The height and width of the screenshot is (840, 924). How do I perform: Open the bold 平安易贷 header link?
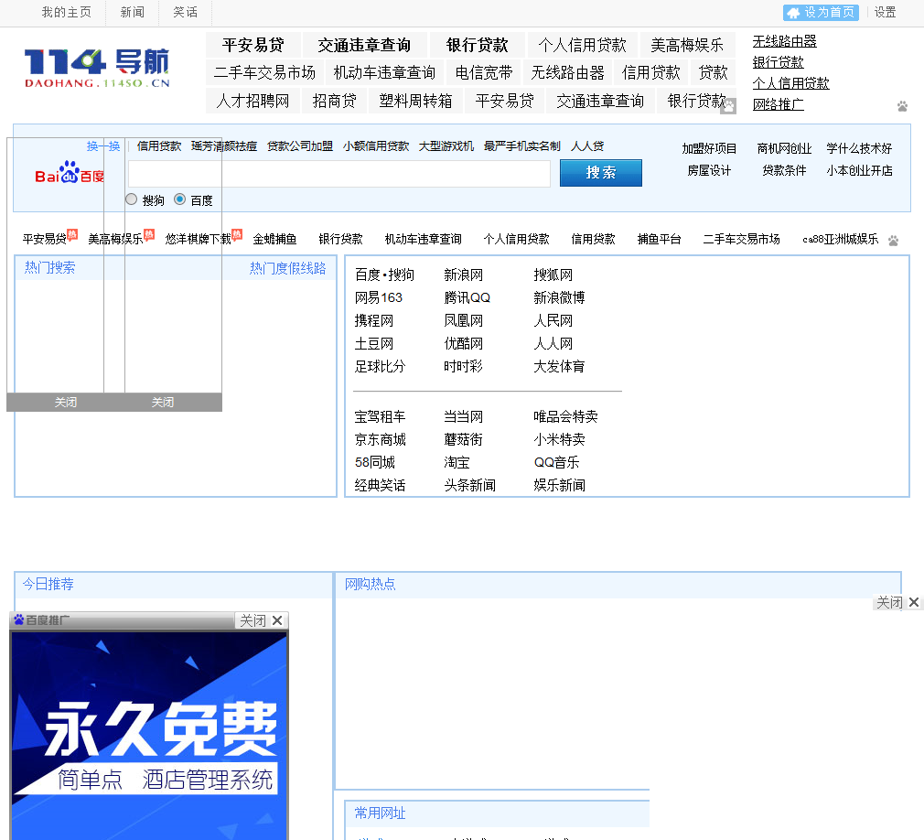pos(253,45)
